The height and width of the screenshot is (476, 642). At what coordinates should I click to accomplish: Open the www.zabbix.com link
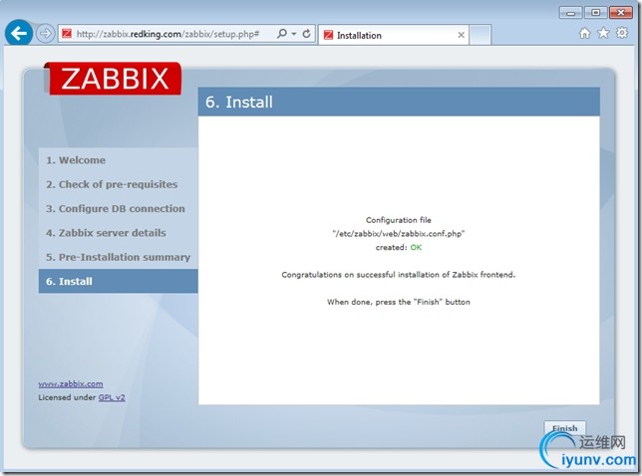71,384
